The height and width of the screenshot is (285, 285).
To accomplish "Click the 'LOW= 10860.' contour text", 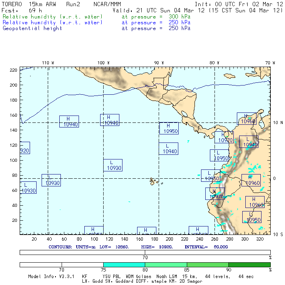I will [114, 247].
